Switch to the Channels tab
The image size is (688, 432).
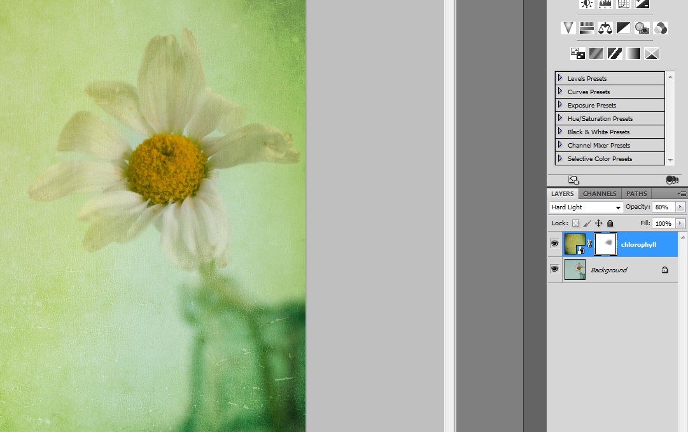tap(599, 193)
